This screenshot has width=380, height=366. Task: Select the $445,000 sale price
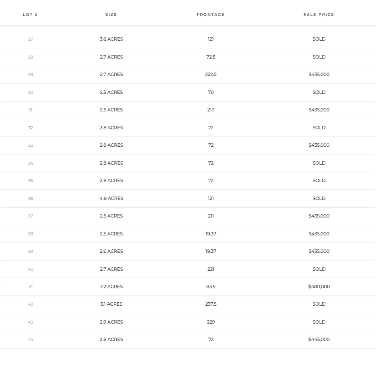click(319, 340)
